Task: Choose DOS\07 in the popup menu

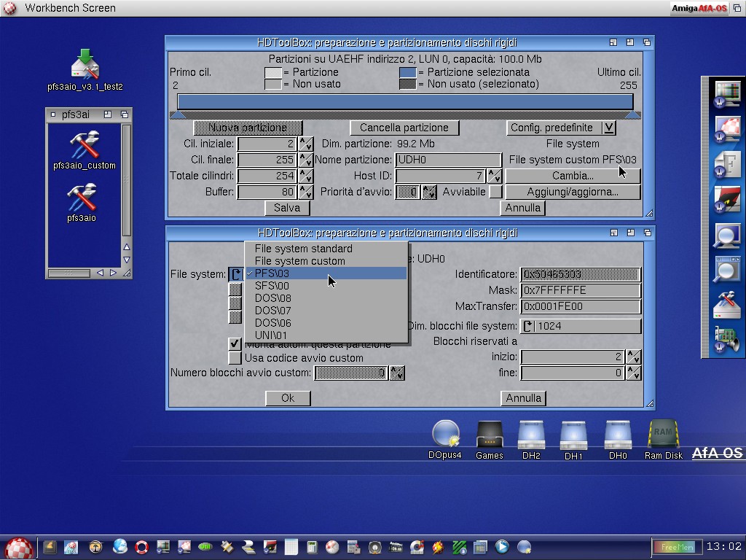Action: (x=272, y=311)
